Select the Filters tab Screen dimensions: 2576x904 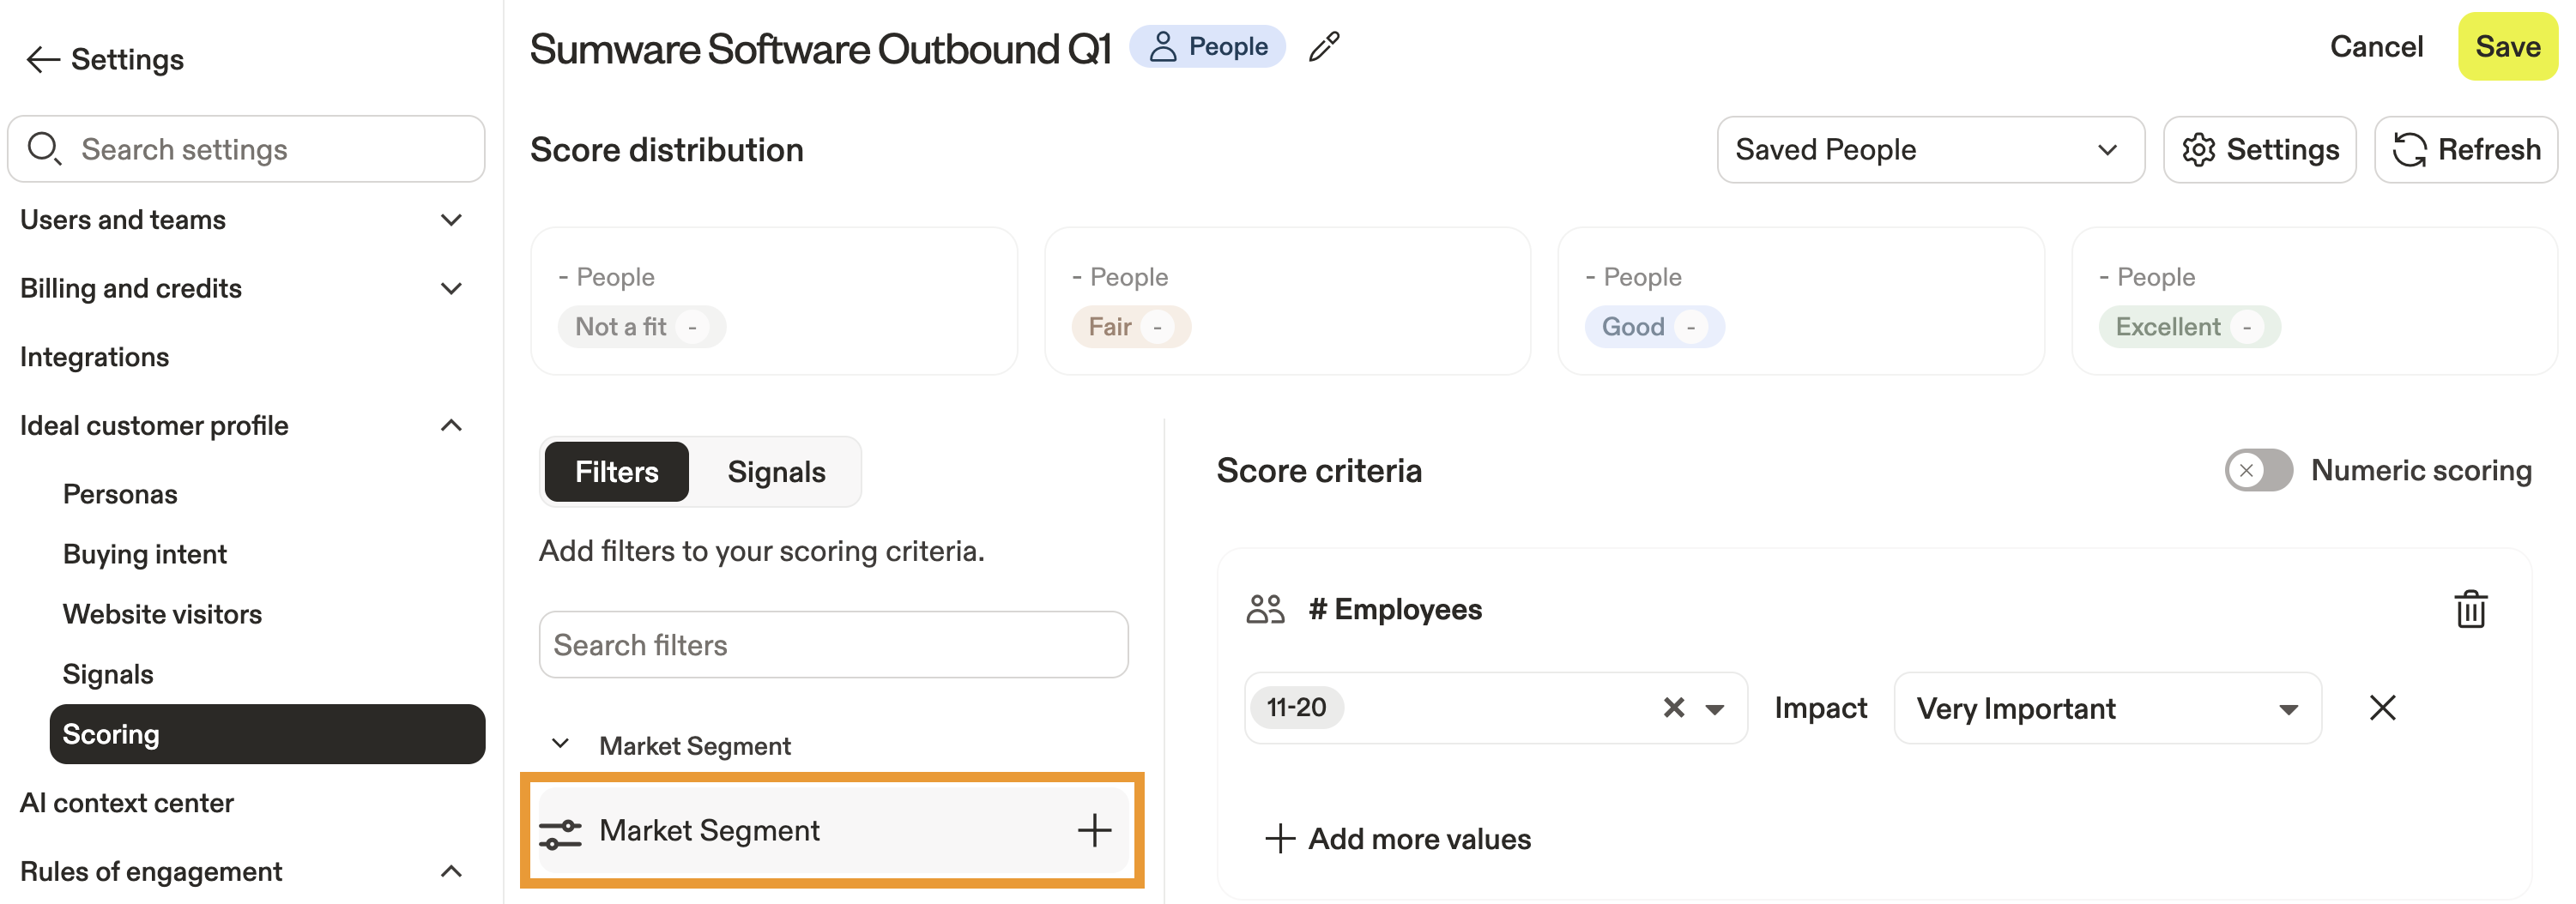616,472
